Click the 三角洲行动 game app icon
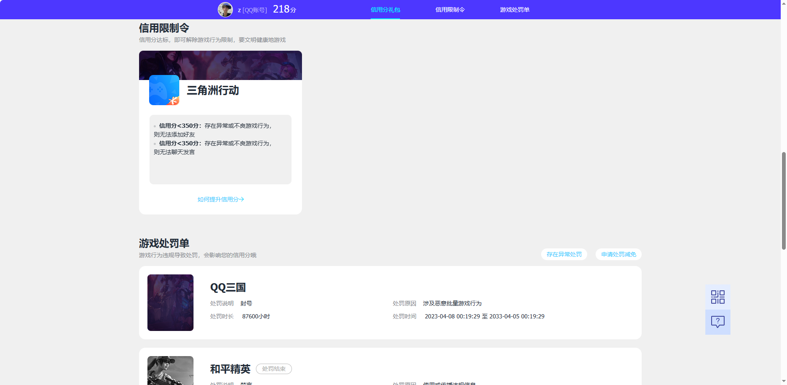This screenshot has height=385, width=787. (x=164, y=90)
